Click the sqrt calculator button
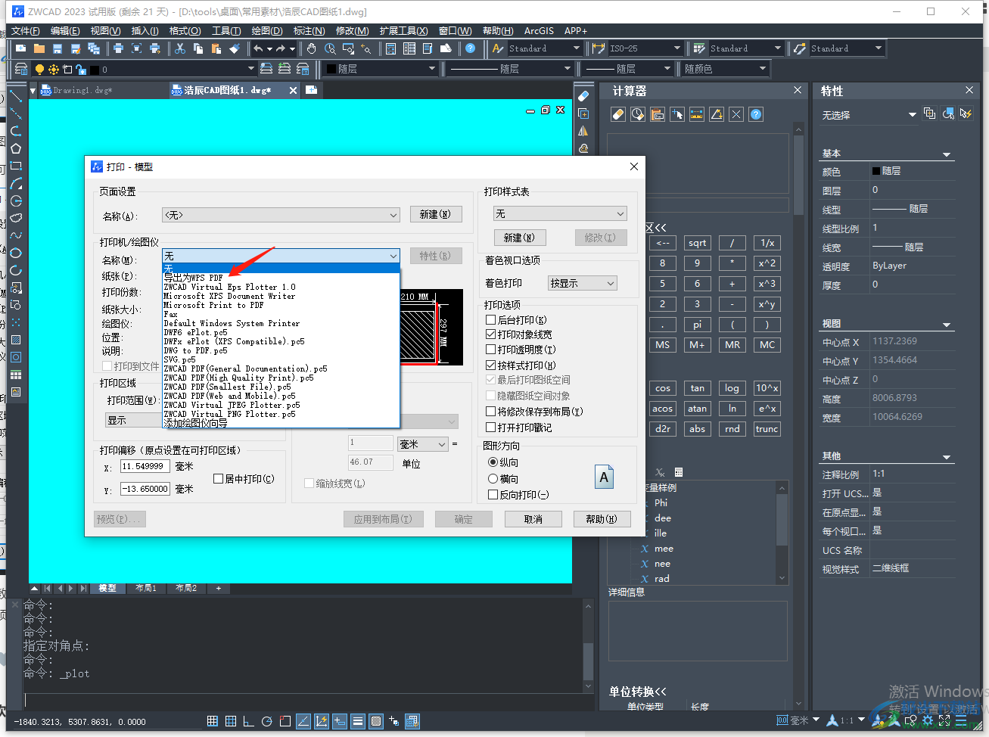This screenshot has width=989, height=737. [697, 243]
